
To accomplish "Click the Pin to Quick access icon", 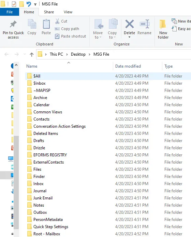I will pyautogui.click(x=13, y=24).
